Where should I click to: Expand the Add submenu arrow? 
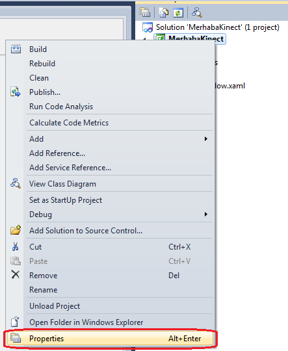[206, 139]
